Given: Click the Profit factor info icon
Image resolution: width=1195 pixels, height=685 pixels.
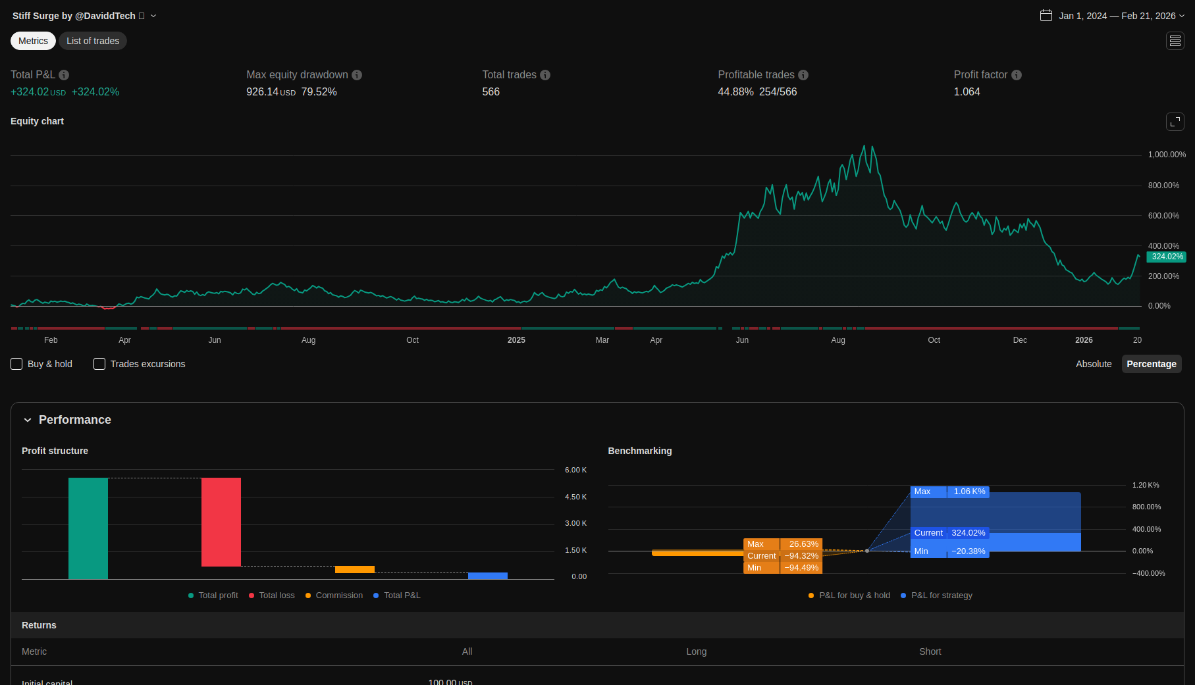Looking at the screenshot, I should tap(1017, 75).
